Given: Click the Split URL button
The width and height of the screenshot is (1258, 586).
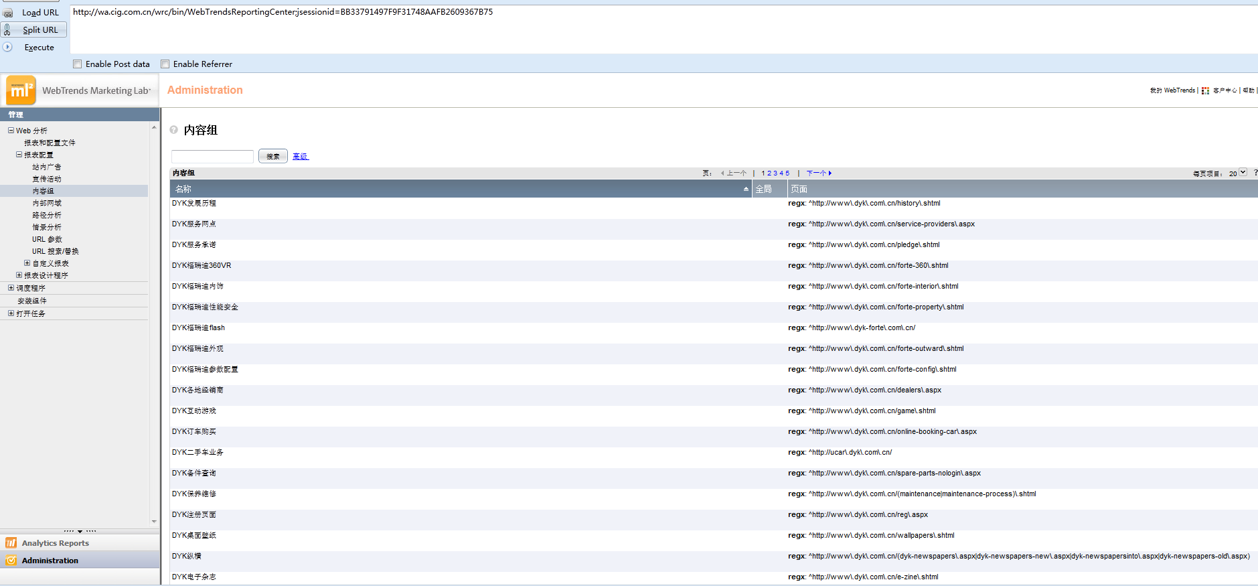Looking at the screenshot, I should point(34,29).
